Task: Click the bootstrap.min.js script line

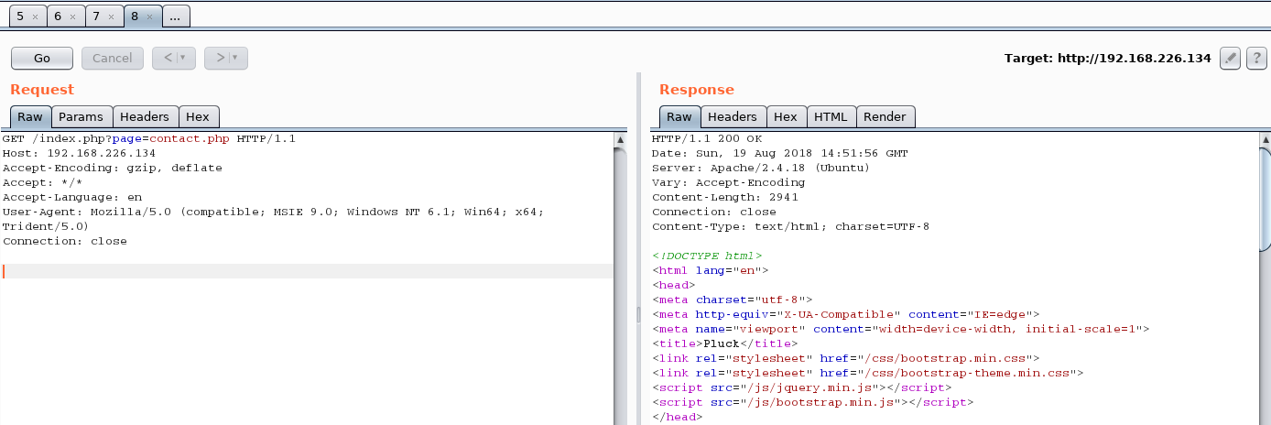Action: [x=813, y=402]
